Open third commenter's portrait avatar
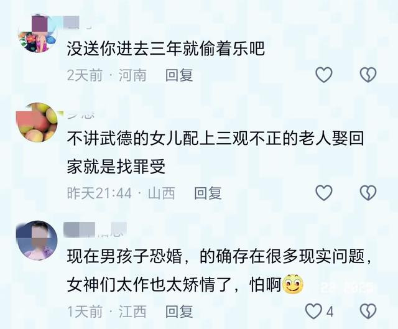Viewport: 398px width, 329px height. 37,241
